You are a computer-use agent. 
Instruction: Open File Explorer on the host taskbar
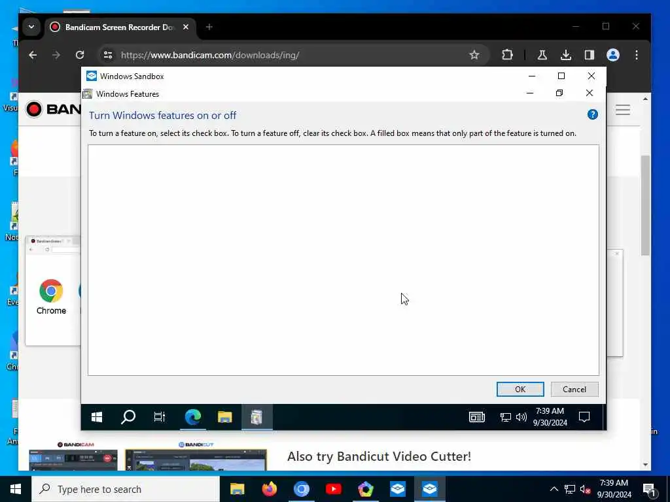click(x=237, y=489)
